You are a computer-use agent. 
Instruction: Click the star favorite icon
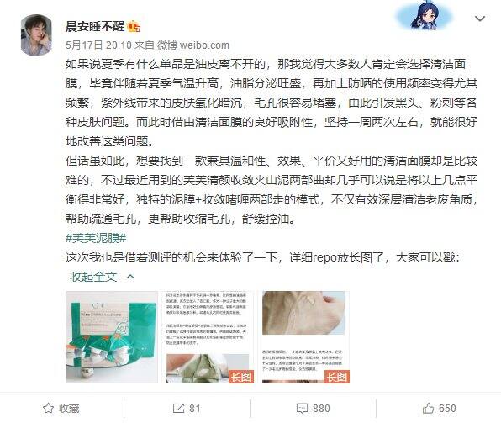[48, 408]
